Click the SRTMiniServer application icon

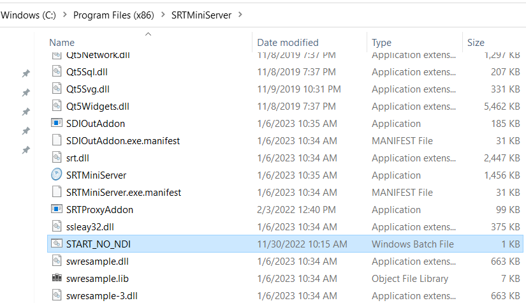click(57, 175)
